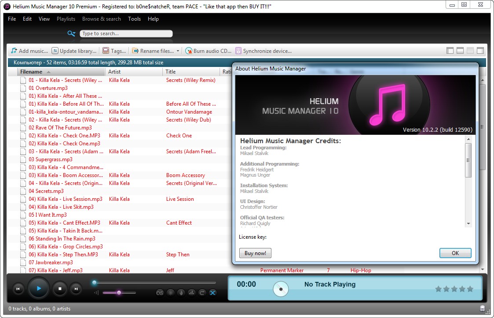Click Burn audio CD in the toolbar
The image size is (494, 318).
(208, 51)
